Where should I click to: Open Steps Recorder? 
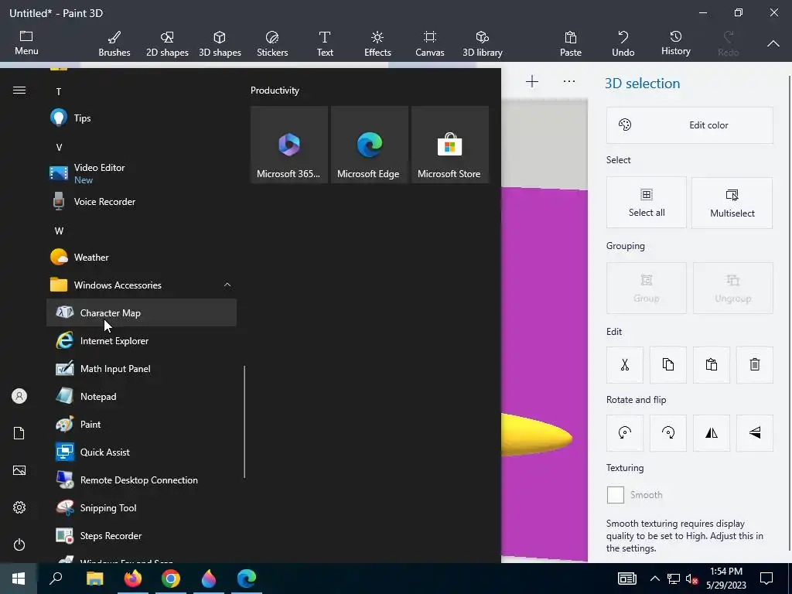point(142,535)
